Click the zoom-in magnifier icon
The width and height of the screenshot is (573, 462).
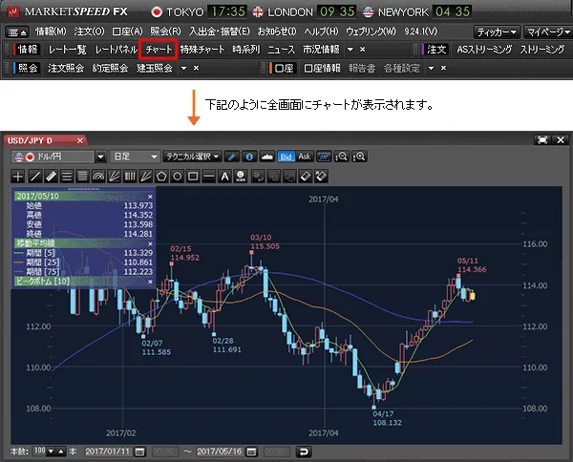343,157
